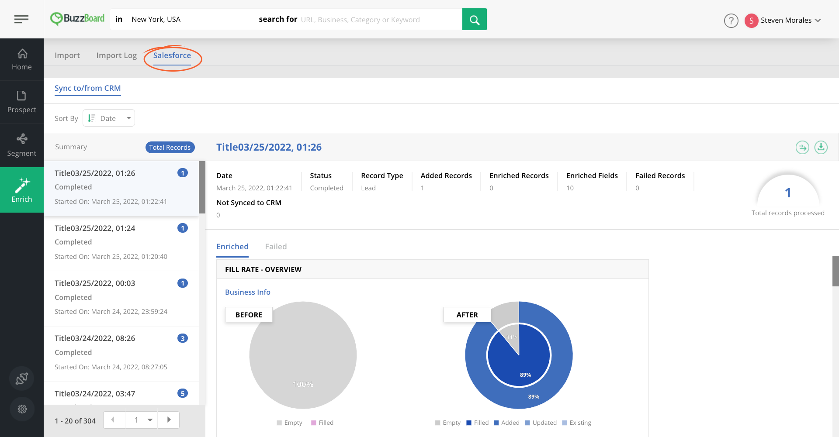Select the Title03/24/2022, 03:47 record
This screenshot has width=839, height=437.
pyautogui.click(x=121, y=393)
